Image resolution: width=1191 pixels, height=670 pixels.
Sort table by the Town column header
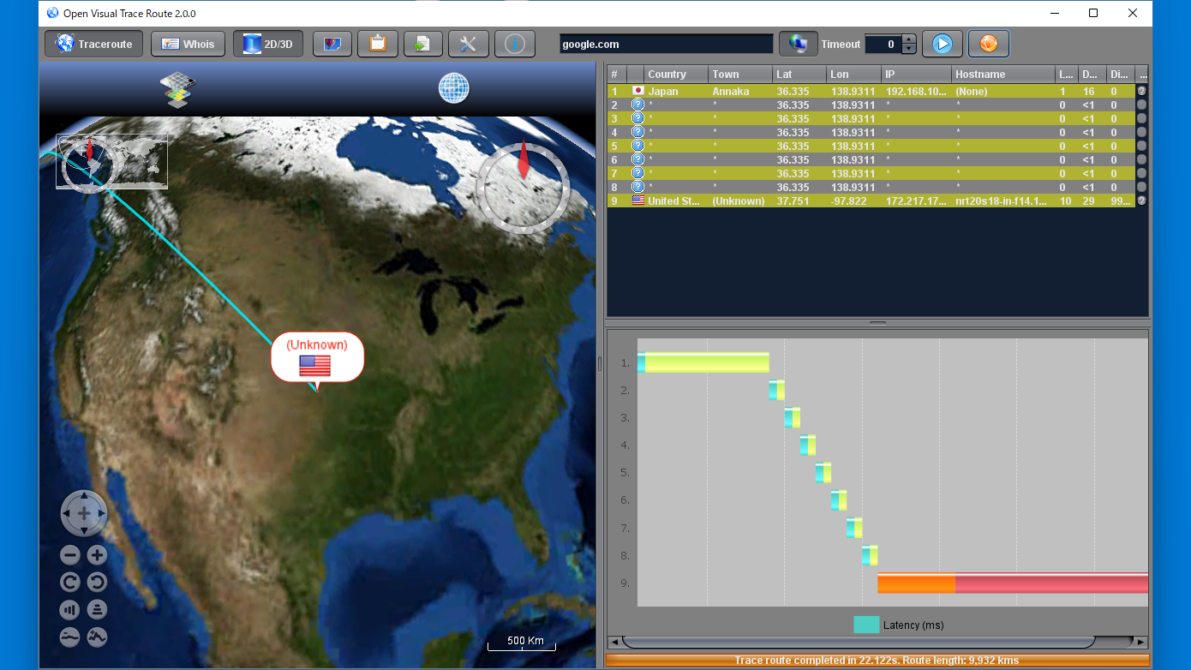click(x=740, y=75)
